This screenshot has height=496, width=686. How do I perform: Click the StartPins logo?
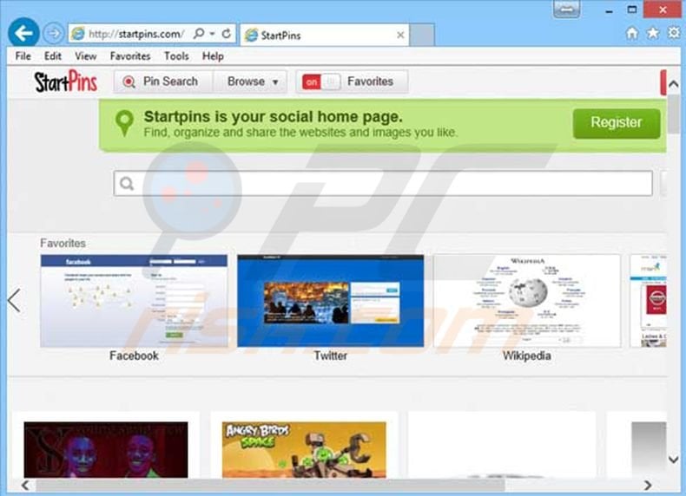[x=66, y=82]
